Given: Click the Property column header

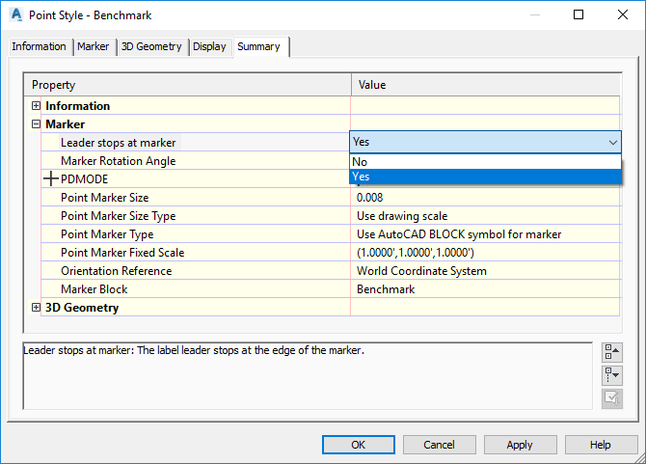Looking at the screenshot, I should pos(187,85).
